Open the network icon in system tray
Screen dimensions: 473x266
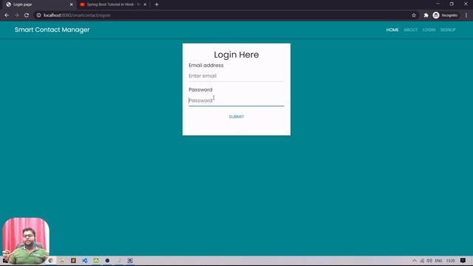pyautogui.click(x=422, y=261)
